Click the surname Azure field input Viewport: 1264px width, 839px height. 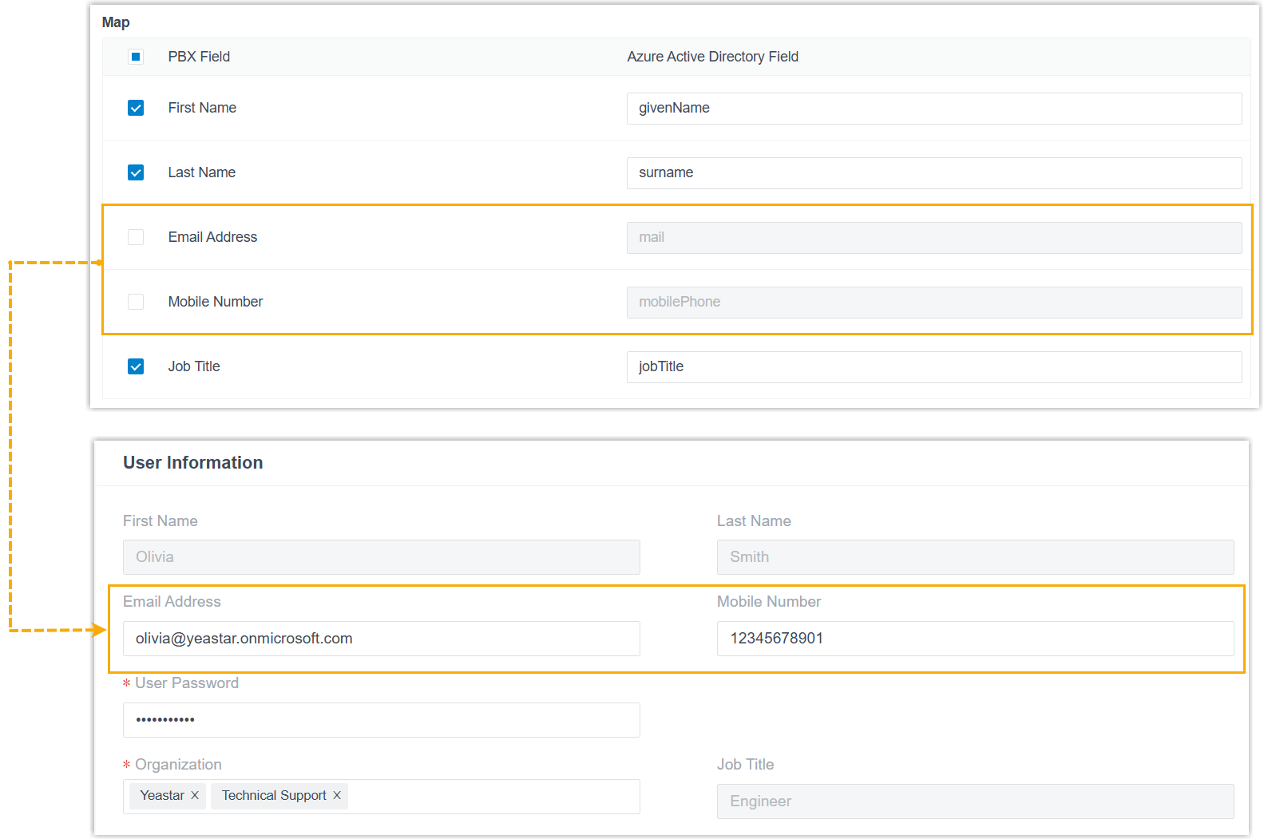point(933,173)
